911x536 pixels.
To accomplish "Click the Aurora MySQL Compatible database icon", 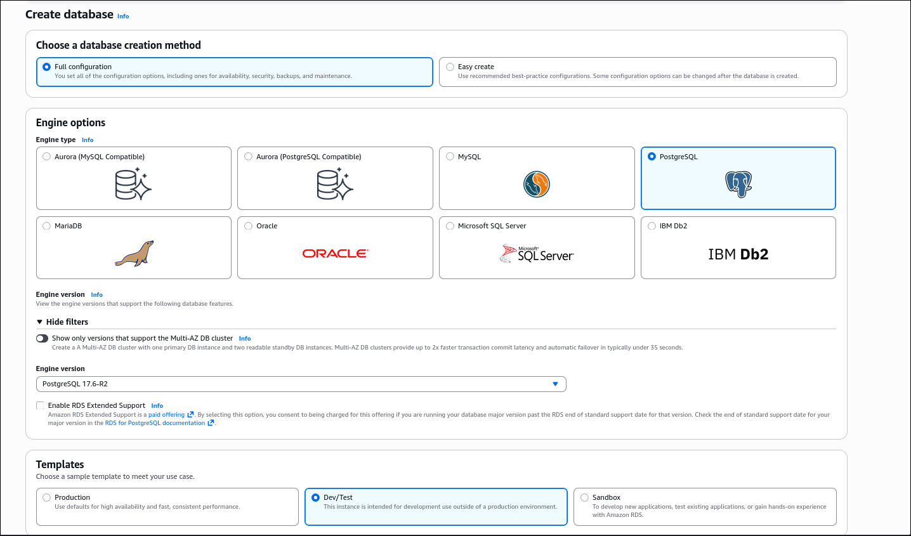I will click(133, 185).
